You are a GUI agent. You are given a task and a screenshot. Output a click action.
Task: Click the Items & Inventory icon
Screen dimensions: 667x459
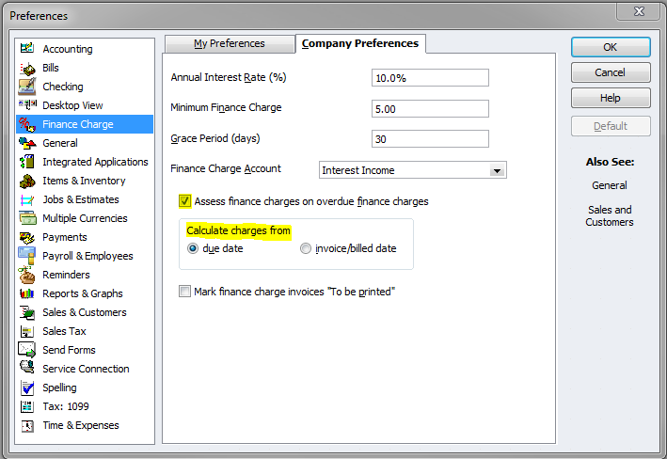27,181
